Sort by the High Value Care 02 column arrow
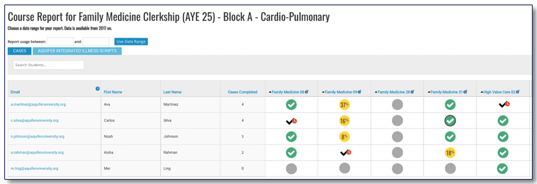This screenshot has height=184, width=537. [x=482, y=92]
